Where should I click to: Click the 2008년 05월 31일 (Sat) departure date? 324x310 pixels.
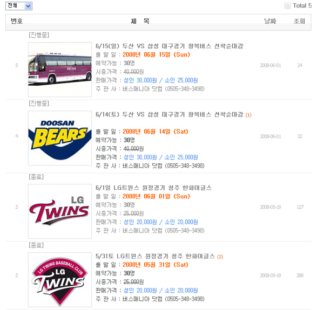tap(156, 265)
